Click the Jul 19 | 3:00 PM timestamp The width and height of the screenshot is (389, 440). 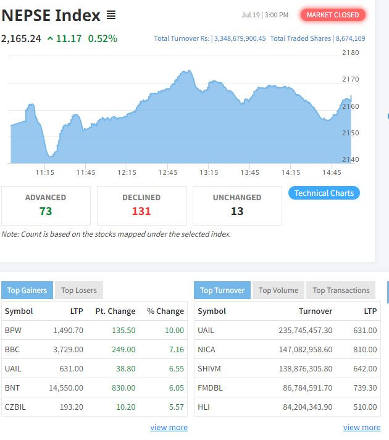(x=265, y=15)
